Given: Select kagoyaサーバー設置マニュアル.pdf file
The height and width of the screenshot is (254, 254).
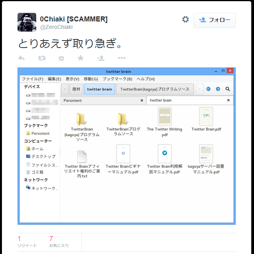Looking at the screenshot, I should [x=206, y=160].
